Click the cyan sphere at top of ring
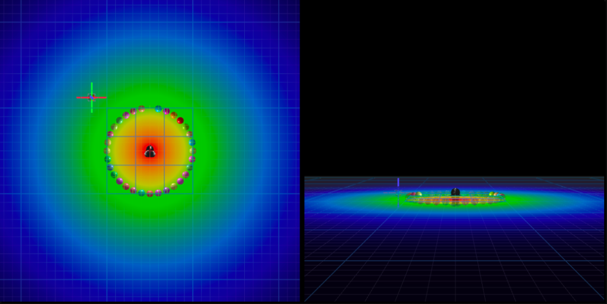The width and height of the screenshot is (607, 304). click(x=158, y=109)
